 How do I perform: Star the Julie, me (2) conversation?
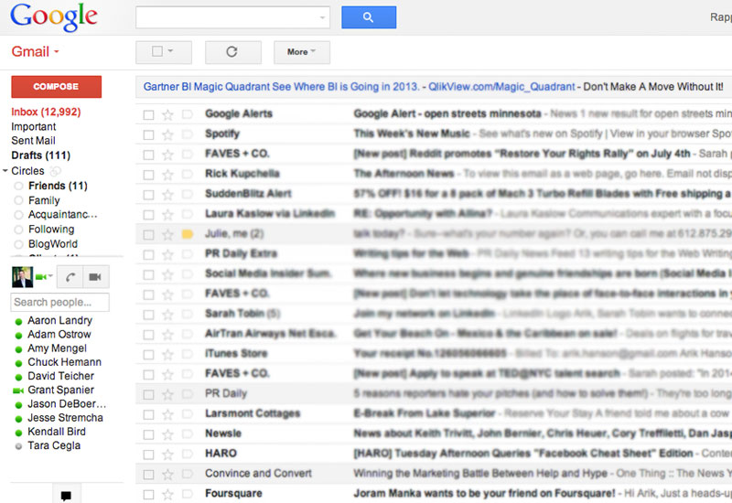click(167, 234)
